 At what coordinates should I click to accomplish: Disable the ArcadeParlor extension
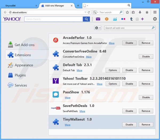click(129, 43)
